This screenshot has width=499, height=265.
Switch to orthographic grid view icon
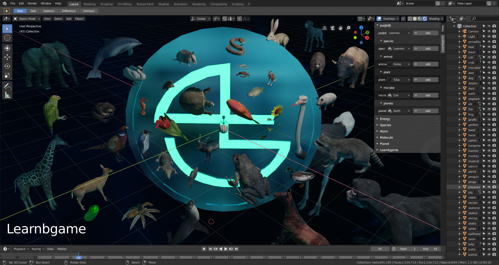click(x=325, y=28)
